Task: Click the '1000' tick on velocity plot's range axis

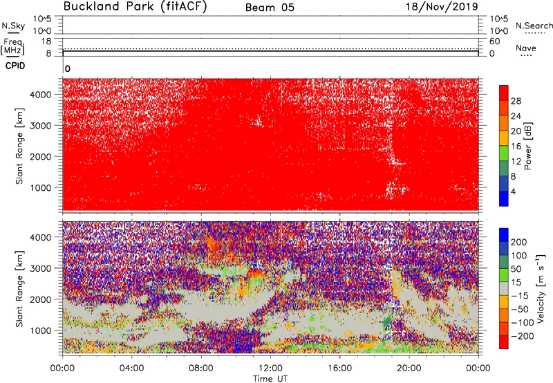Action: [40, 330]
